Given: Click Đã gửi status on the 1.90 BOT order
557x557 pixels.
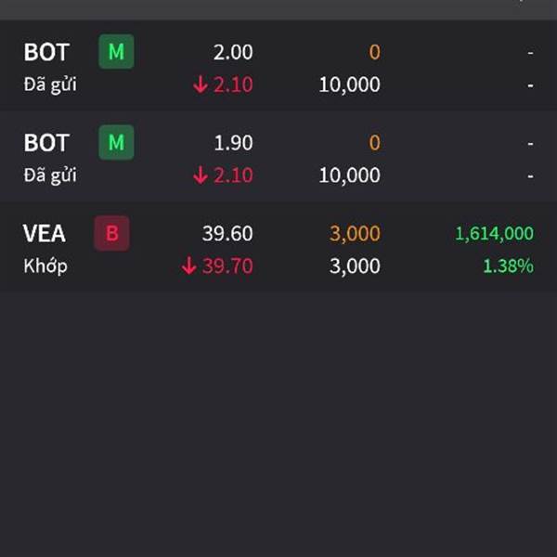Looking at the screenshot, I should click(50, 175).
